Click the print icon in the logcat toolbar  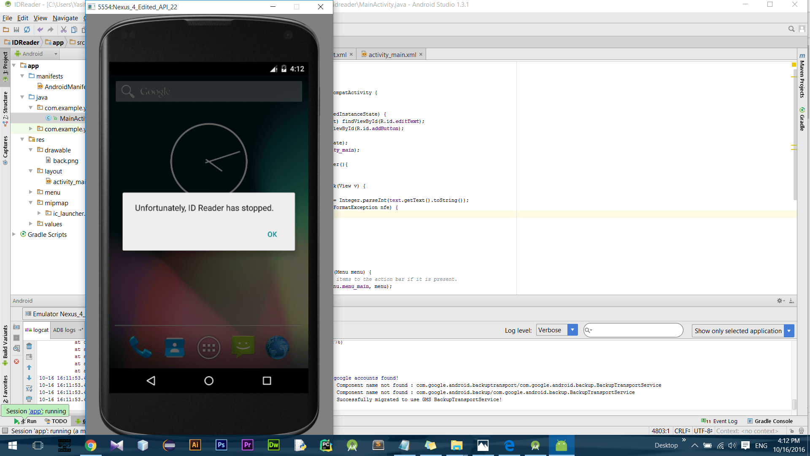point(29,399)
